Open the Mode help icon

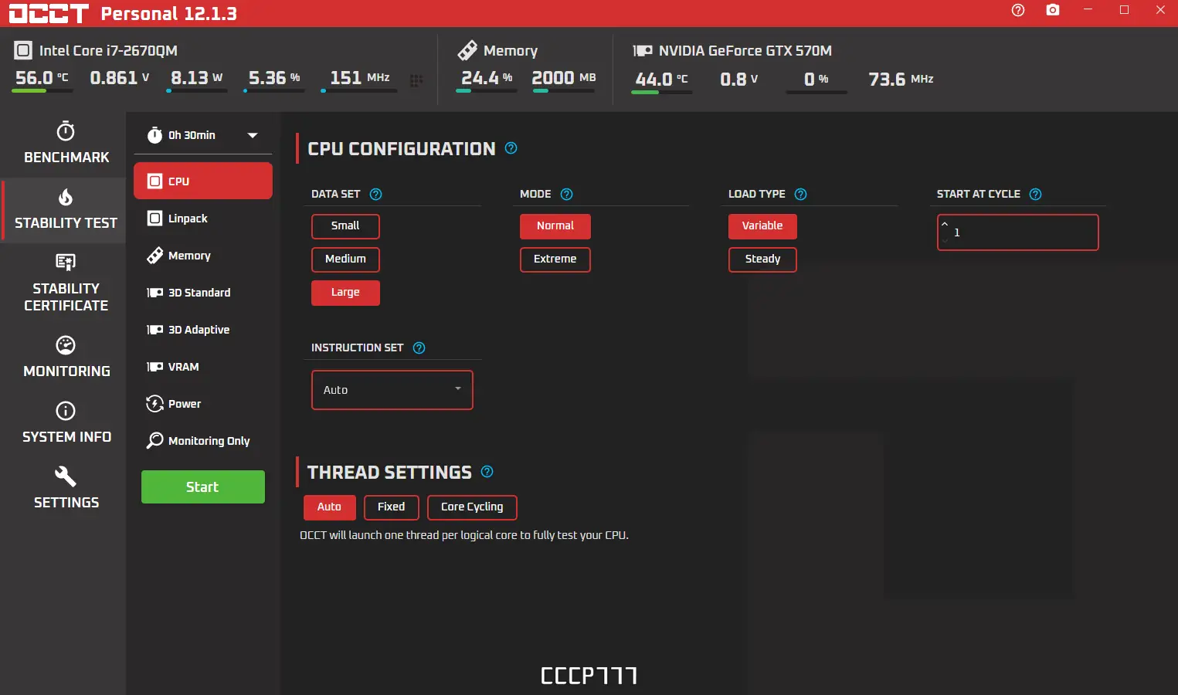tap(566, 195)
